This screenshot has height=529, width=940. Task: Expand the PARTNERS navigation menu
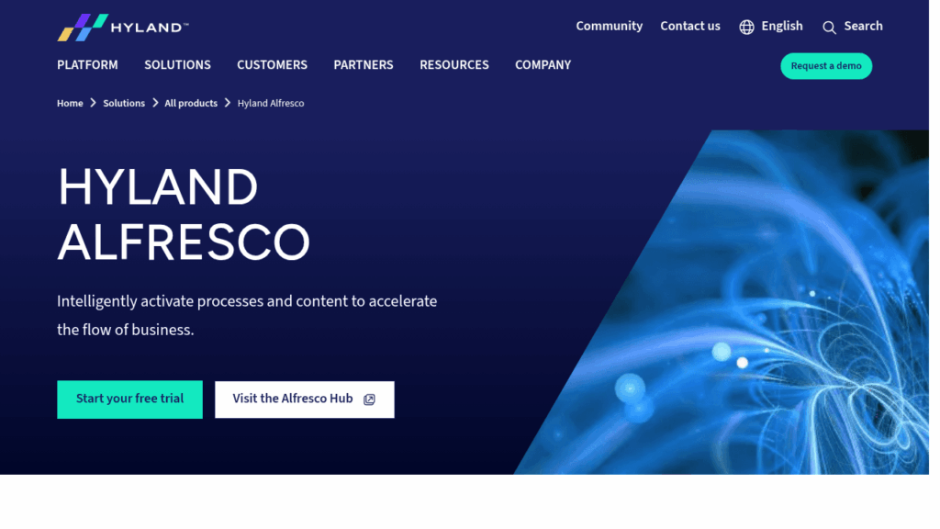click(x=364, y=65)
